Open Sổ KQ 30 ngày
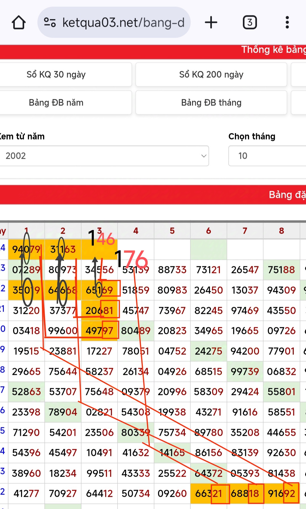 pyautogui.click(x=65, y=75)
